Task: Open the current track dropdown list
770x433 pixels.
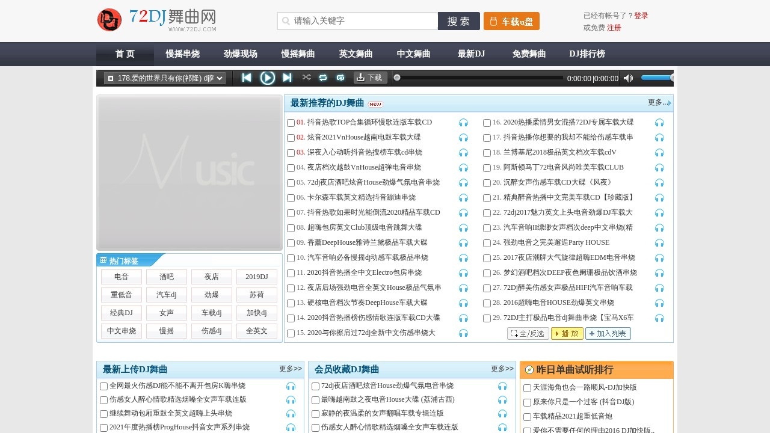Action: coord(219,78)
